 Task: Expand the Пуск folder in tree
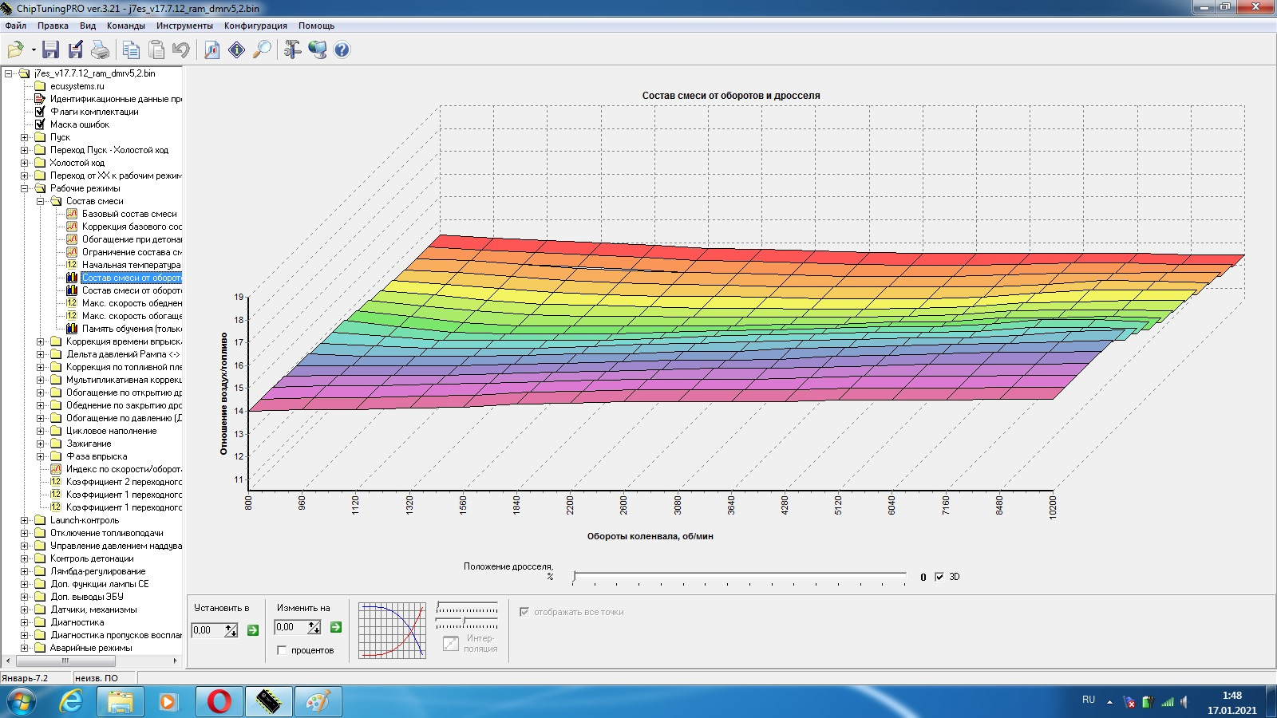pyautogui.click(x=24, y=137)
